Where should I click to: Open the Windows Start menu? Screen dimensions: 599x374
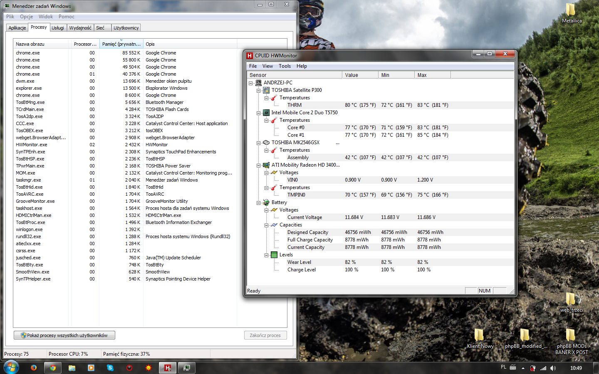coord(11,367)
